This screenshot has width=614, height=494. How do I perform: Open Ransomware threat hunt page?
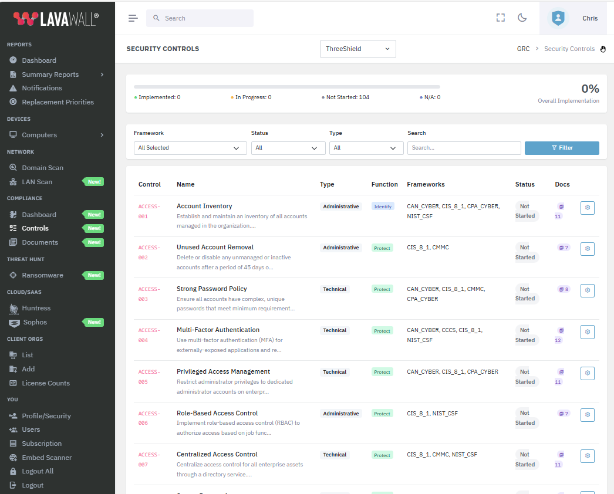coord(42,275)
